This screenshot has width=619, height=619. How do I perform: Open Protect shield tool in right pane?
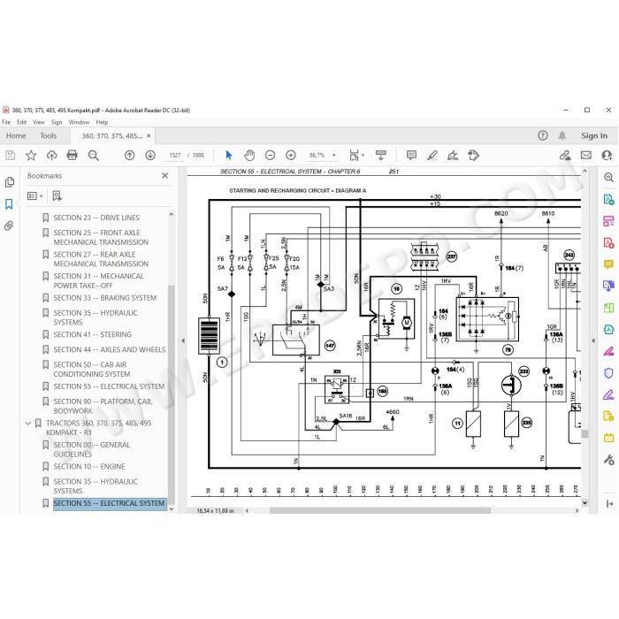(608, 372)
